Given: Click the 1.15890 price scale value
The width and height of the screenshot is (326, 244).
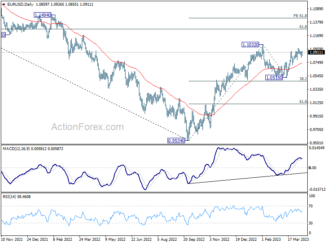Looking at the screenshot, I should click(317, 9).
